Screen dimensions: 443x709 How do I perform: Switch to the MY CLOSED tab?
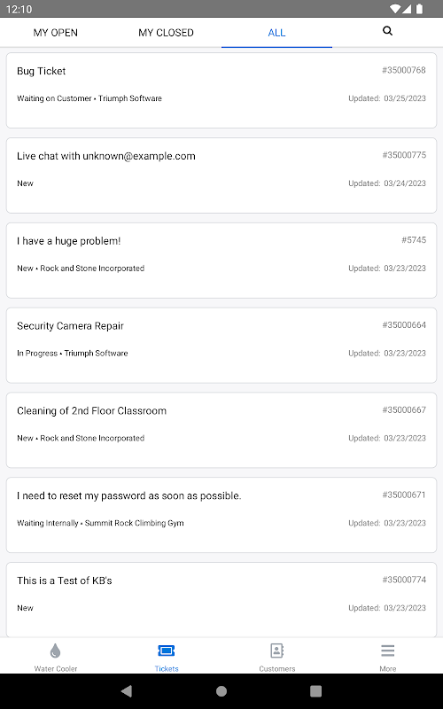tap(166, 33)
